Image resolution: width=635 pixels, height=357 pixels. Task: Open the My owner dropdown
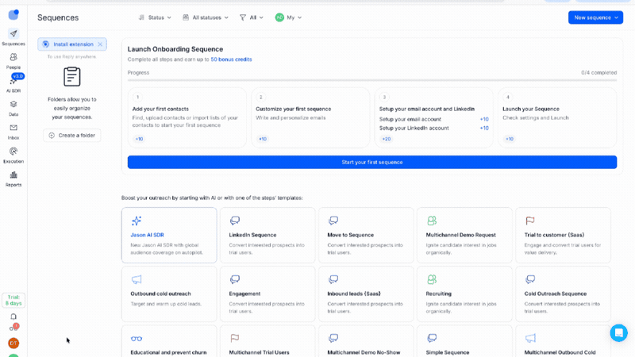[x=288, y=17]
